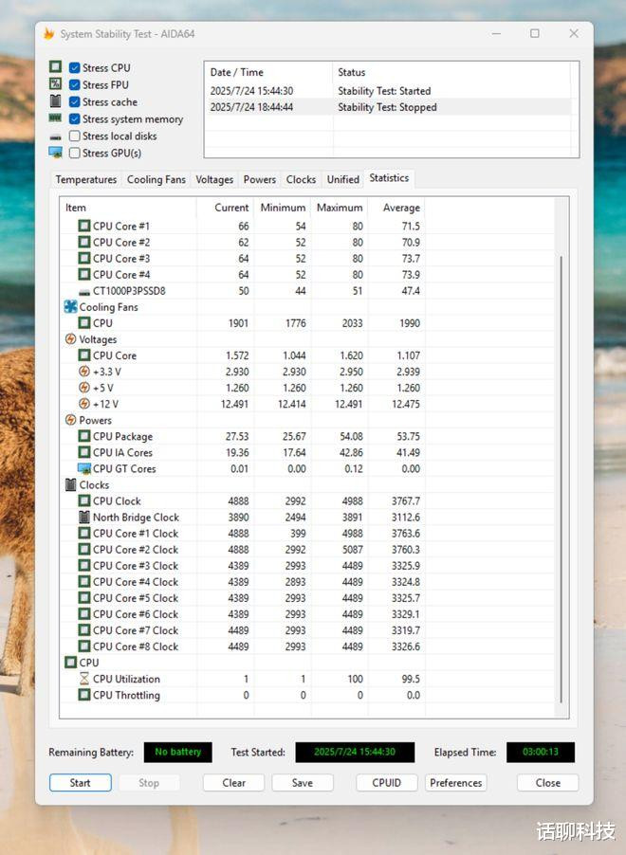Open the Cooling Fans tab
626x855 pixels.
156,179
